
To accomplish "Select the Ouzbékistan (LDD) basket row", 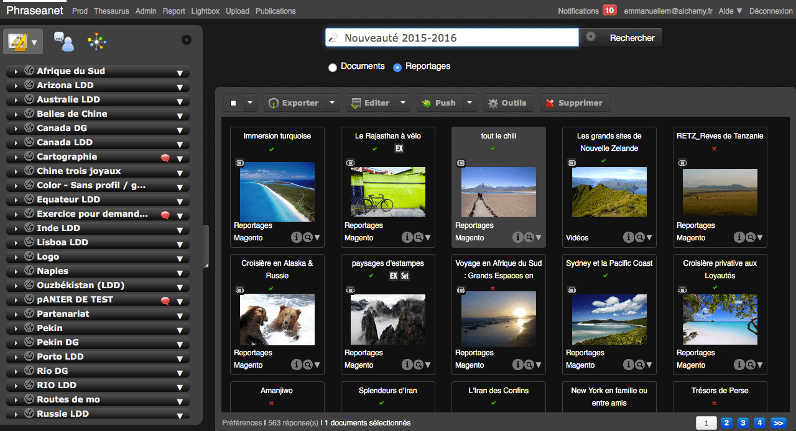I will click(x=98, y=286).
